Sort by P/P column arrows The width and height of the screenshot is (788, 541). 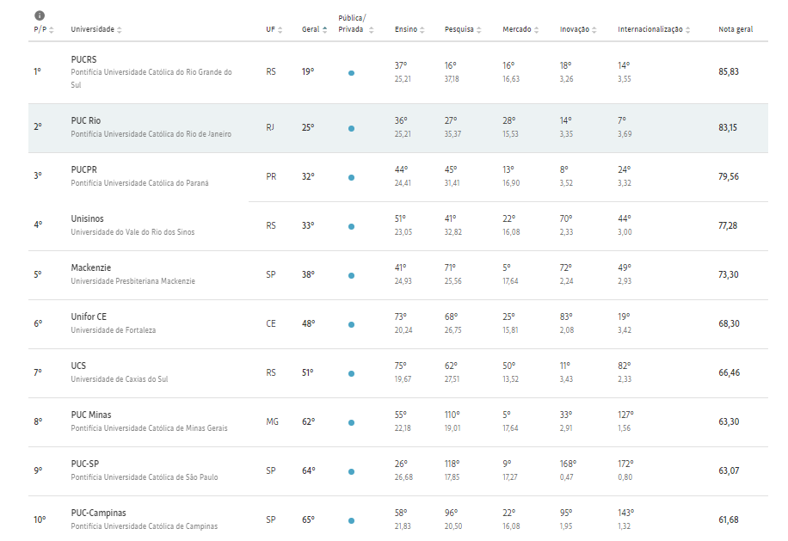[x=52, y=30]
